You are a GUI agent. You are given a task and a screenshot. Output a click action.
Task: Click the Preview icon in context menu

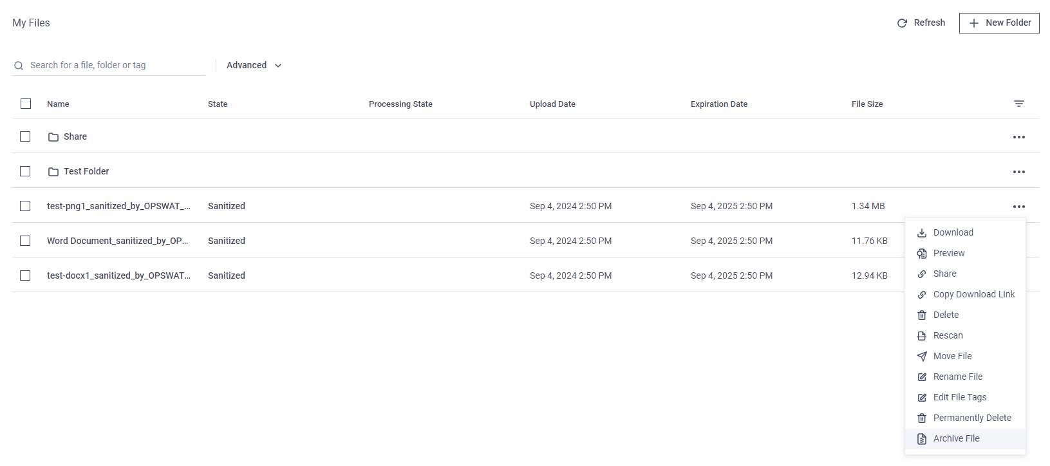pyautogui.click(x=922, y=254)
